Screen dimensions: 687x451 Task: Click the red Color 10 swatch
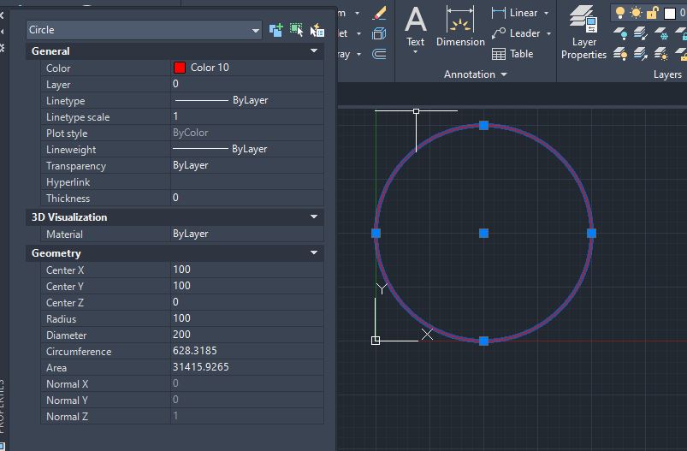point(180,68)
